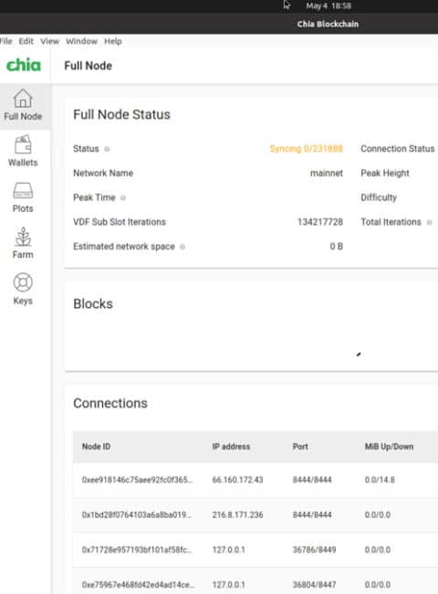The height and width of the screenshot is (594, 438).
Task: Click IP address 66.160.172.43
Action: (x=237, y=480)
